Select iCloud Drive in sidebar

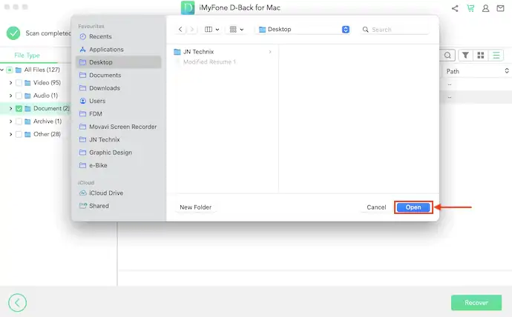pos(106,193)
